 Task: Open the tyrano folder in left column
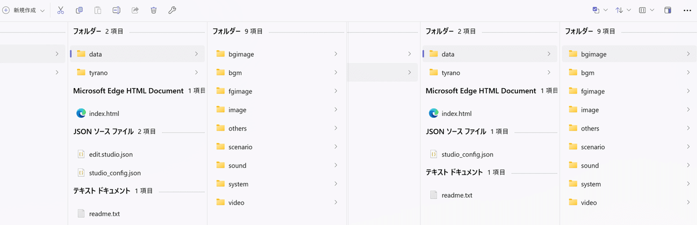[137, 72]
